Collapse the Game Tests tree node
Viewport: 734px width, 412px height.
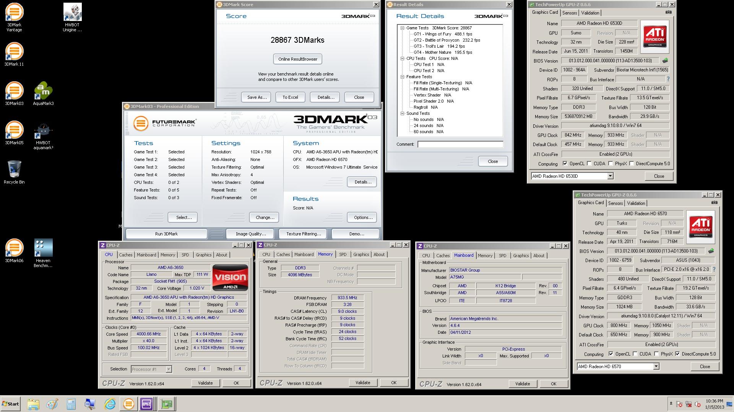402,28
